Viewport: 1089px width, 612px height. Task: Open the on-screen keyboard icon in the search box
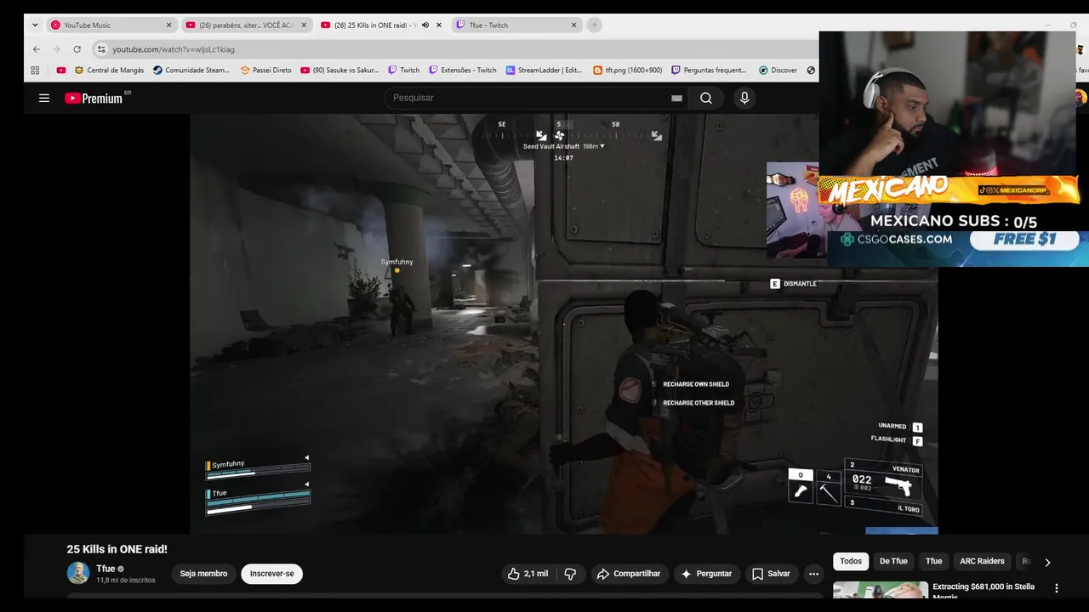(676, 98)
